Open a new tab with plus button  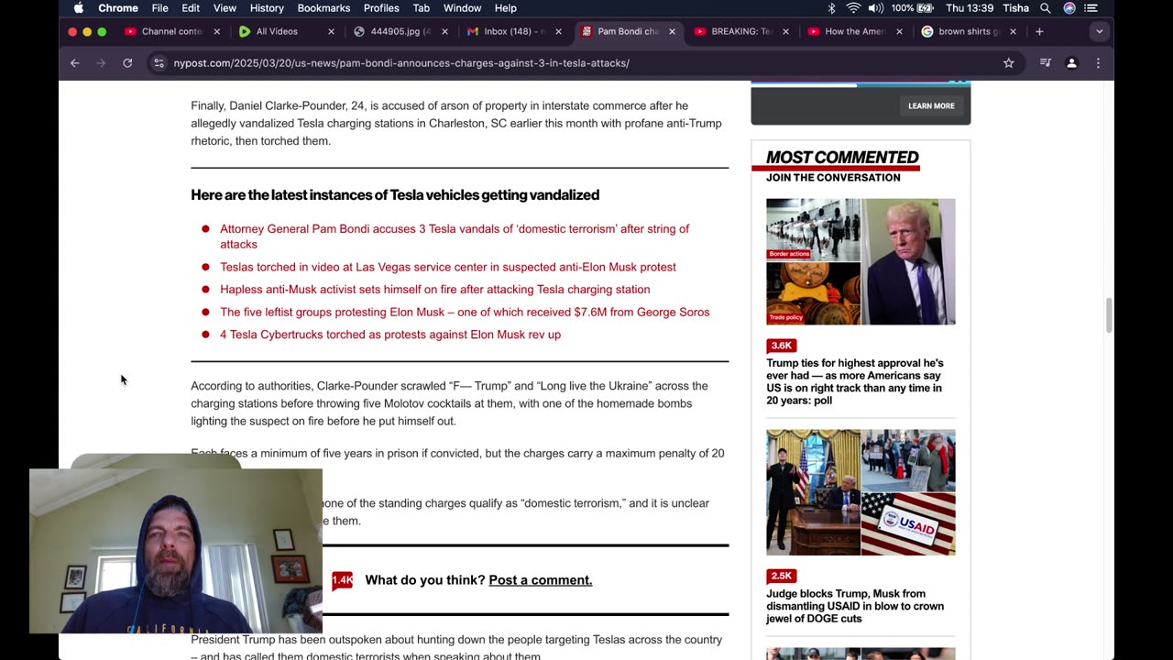(x=1039, y=31)
